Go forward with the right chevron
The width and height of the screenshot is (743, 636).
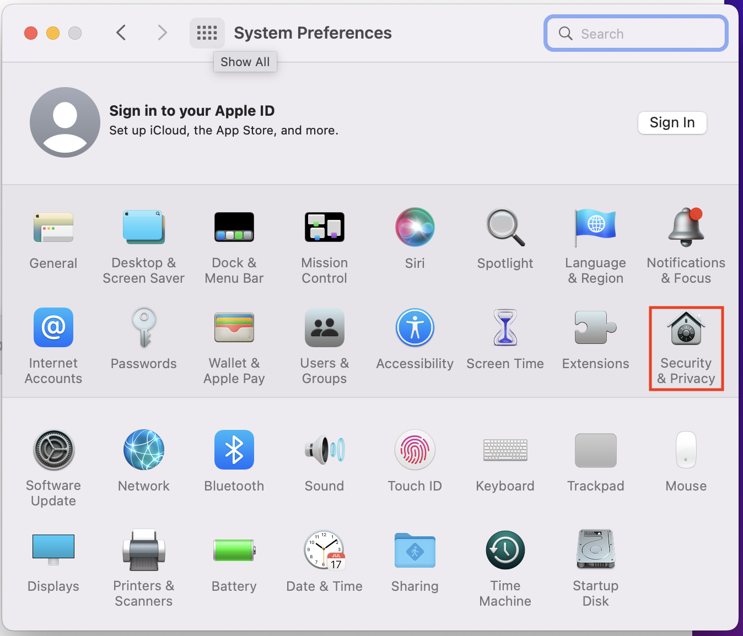(162, 33)
